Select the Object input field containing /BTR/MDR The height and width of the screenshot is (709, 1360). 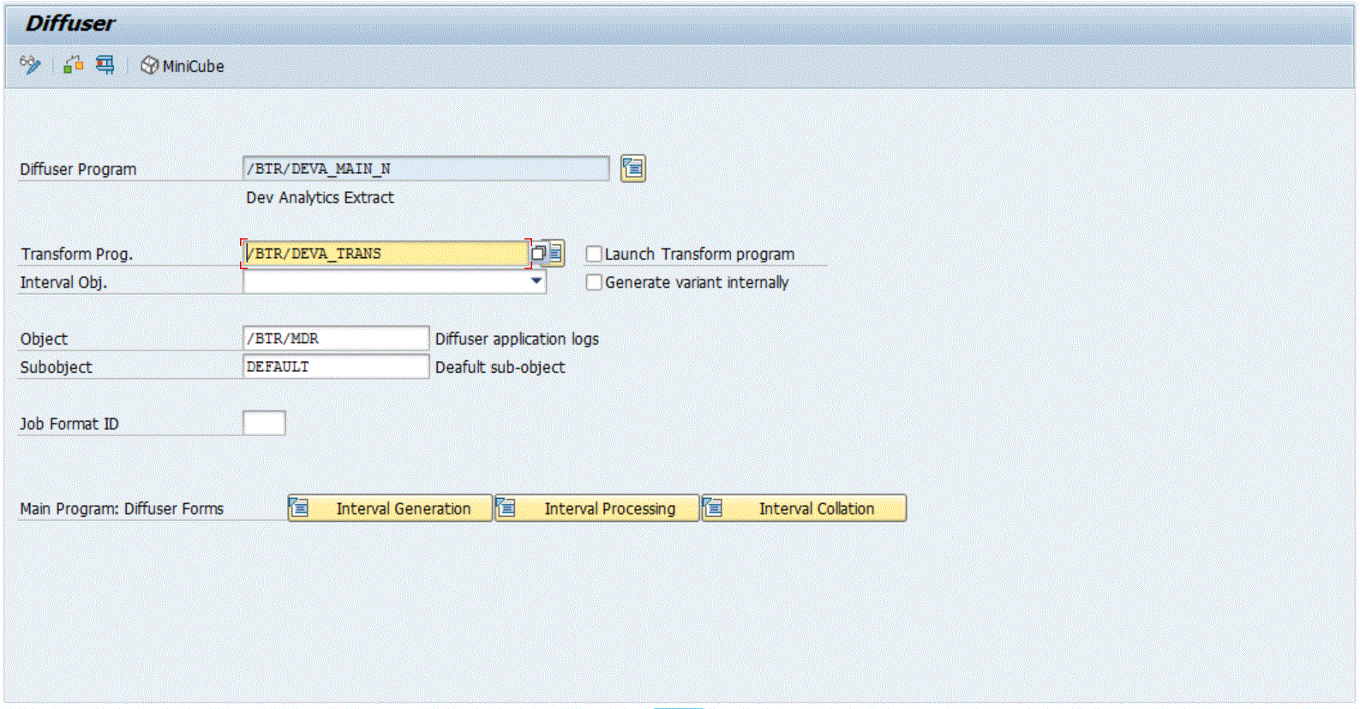[336, 339]
